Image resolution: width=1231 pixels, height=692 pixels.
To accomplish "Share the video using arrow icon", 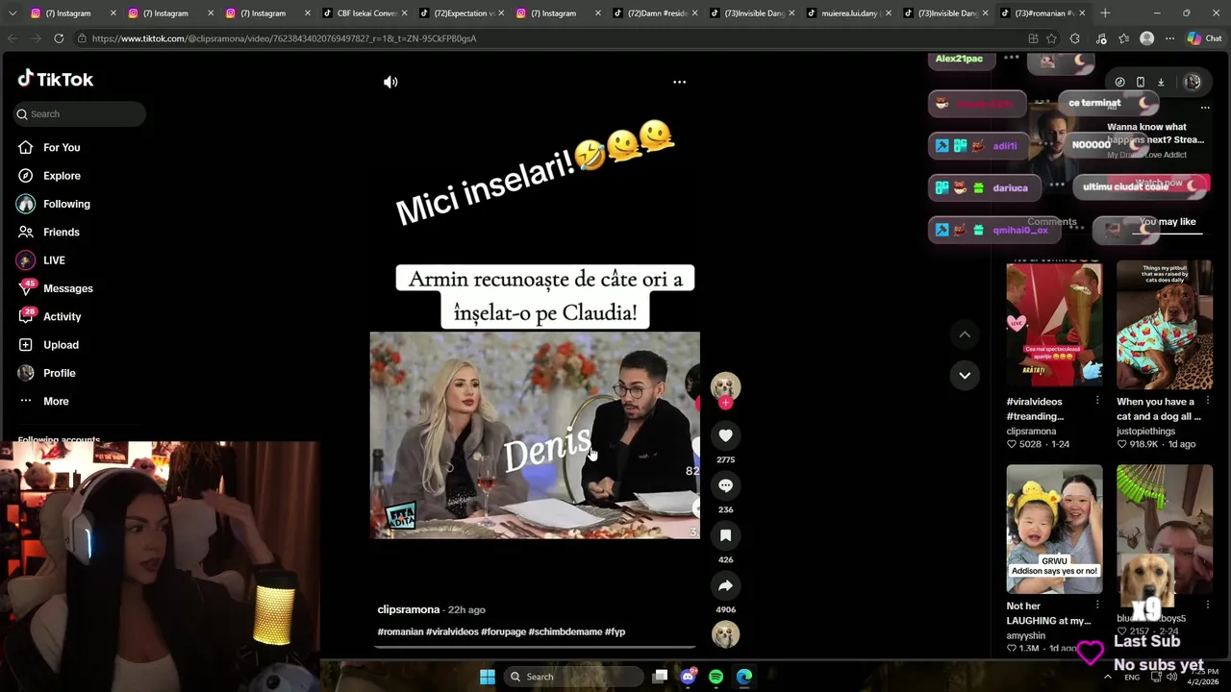I will [725, 585].
